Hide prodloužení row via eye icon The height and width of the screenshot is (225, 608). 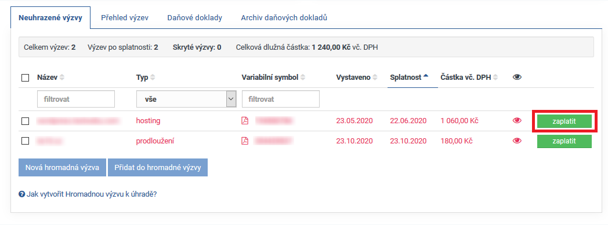point(517,141)
